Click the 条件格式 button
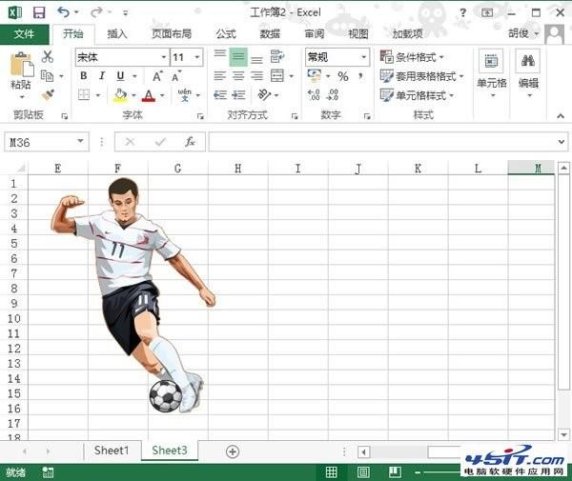 (412, 57)
